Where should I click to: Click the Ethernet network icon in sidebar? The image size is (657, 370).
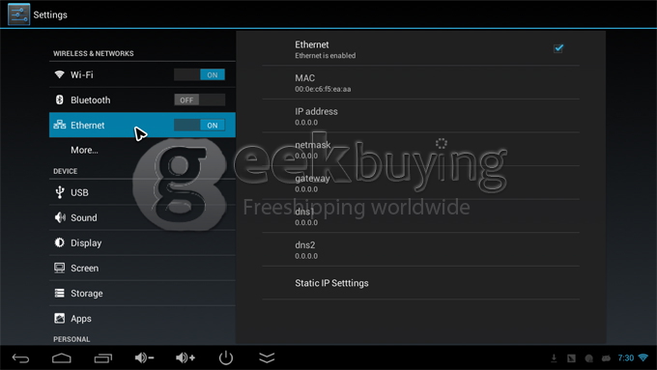[60, 125]
